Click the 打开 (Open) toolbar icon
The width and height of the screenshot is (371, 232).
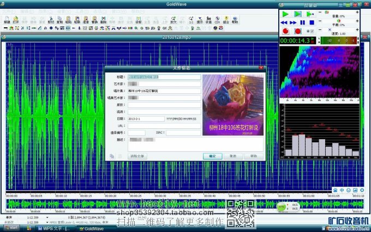coord(15,20)
